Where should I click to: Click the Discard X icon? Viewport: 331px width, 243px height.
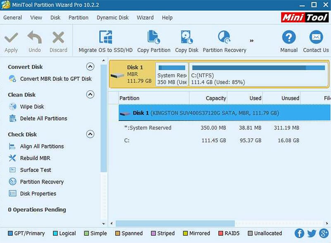58,38
